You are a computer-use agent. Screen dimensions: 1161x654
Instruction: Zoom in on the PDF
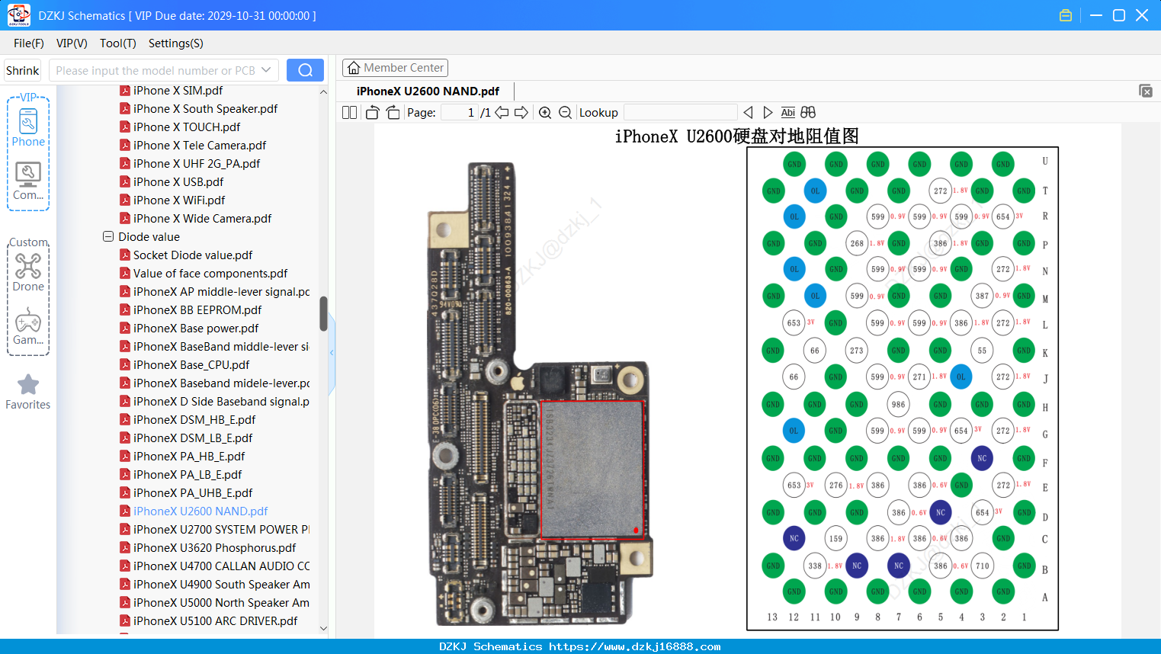coord(545,113)
